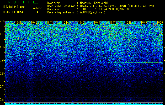
Task: Click the 1041 time marker
Action: 18,23
